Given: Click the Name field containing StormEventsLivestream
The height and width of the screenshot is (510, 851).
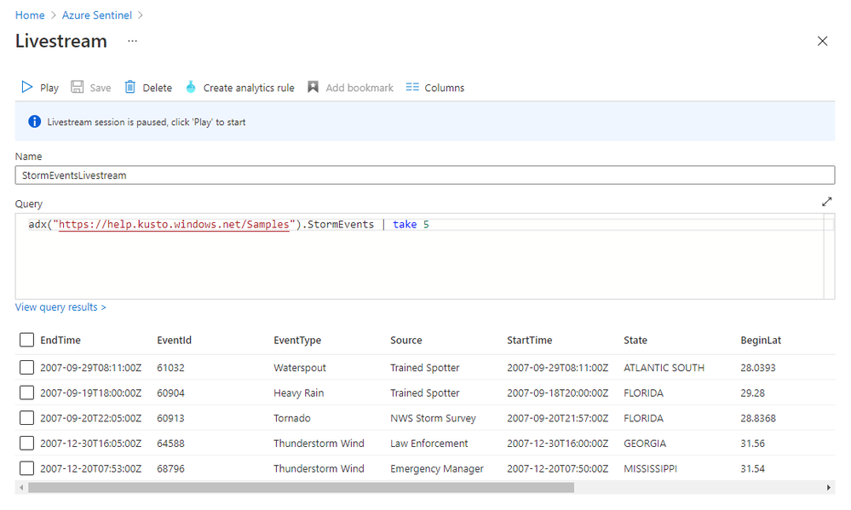Looking at the screenshot, I should coord(424,175).
